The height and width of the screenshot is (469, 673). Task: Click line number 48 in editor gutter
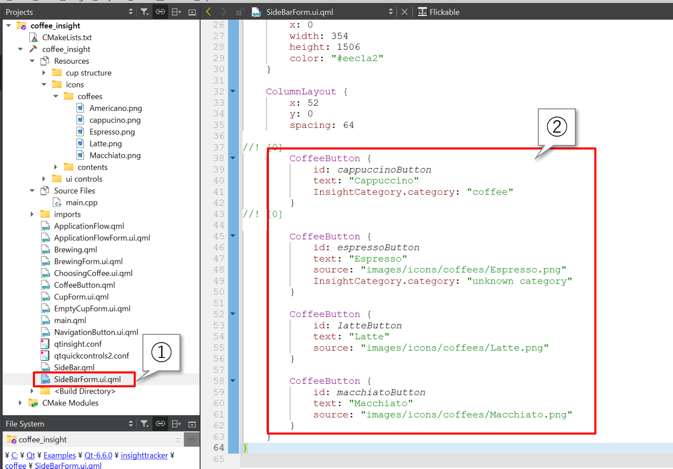point(219,270)
